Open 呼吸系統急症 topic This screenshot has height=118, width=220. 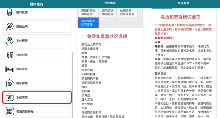[x=90, y=49]
